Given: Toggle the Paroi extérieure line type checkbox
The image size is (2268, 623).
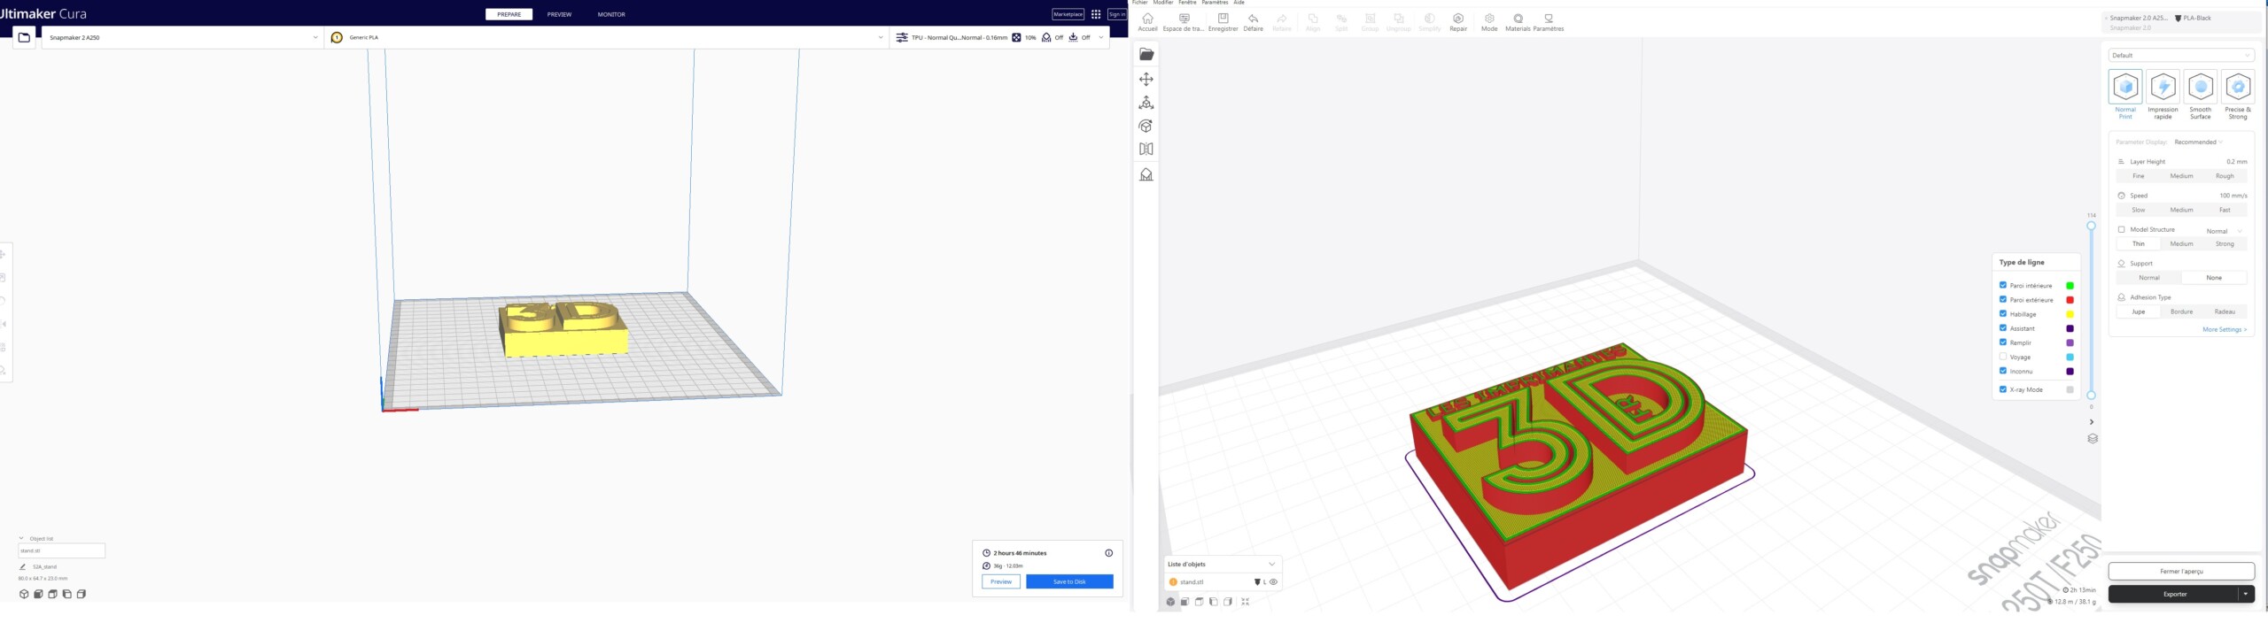Looking at the screenshot, I should pos(2003,299).
